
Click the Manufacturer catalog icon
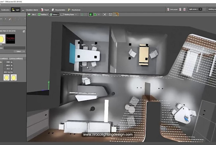[x=69, y=10]
